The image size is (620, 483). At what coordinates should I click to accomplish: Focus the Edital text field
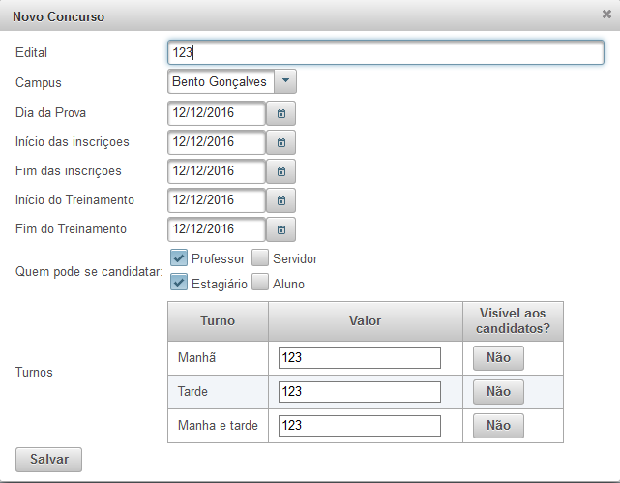(386, 52)
